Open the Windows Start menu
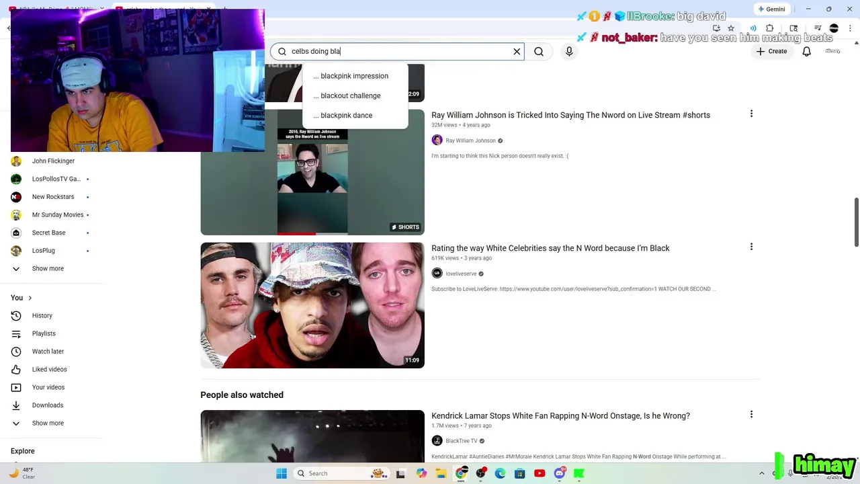This screenshot has height=484, width=860. tap(282, 473)
